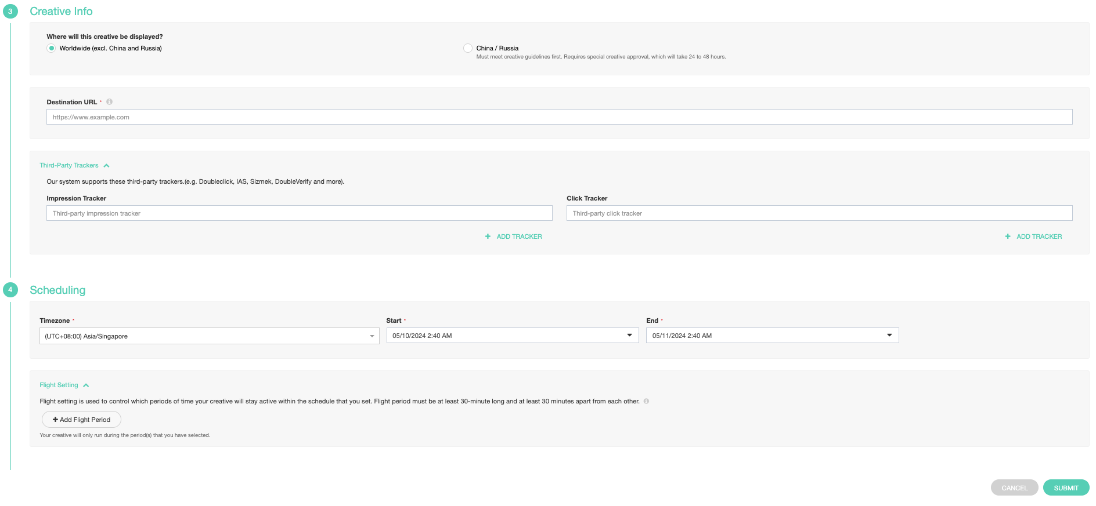
Task: Click plus icon for click Add Tracker
Action: [x=1008, y=236]
